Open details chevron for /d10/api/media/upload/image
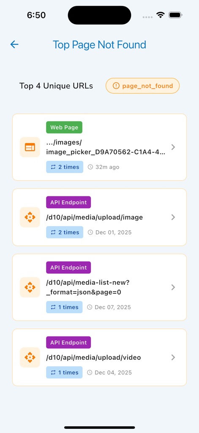This screenshot has height=433, width=199. tap(173, 217)
